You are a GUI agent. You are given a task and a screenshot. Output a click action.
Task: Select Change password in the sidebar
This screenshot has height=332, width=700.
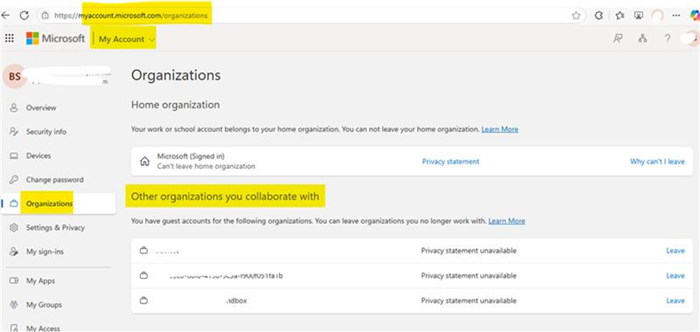(54, 180)
